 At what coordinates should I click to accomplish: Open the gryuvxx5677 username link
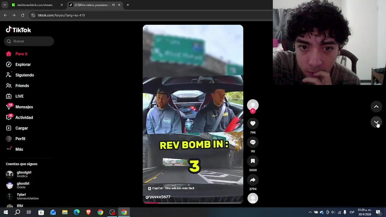(158, 197)
